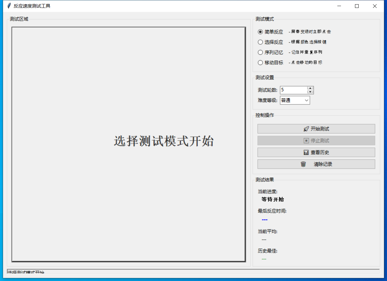
Task: Switch to 移动目标 test mode
Action: 271,63
